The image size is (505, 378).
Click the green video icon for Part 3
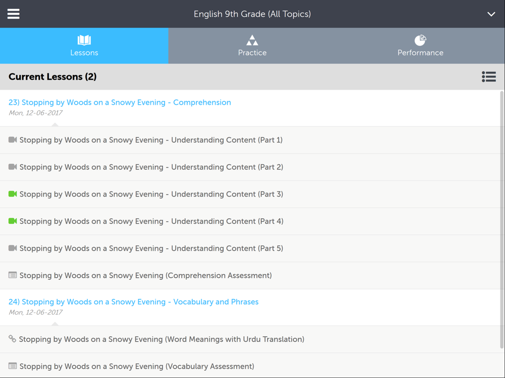pos(13,194)
